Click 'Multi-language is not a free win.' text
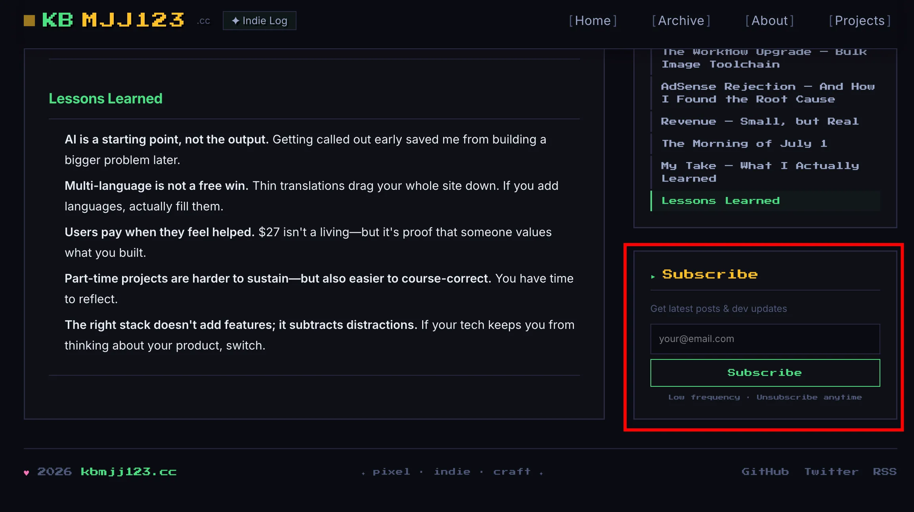Screen dimensions: 914x512 [x=157, y=185]
